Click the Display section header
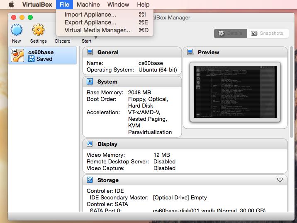This screenshot has width=297, height=223. 185,144
